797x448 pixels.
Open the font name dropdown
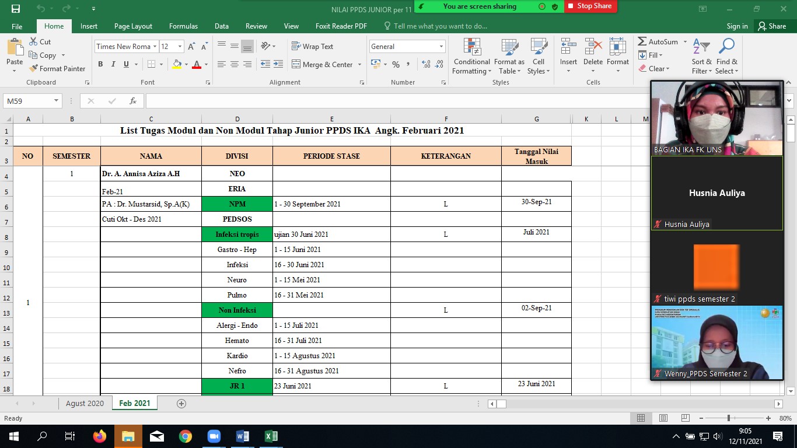pos(155,47)
